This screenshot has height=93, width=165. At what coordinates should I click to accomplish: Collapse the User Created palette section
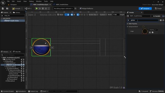tap(1, 18)
